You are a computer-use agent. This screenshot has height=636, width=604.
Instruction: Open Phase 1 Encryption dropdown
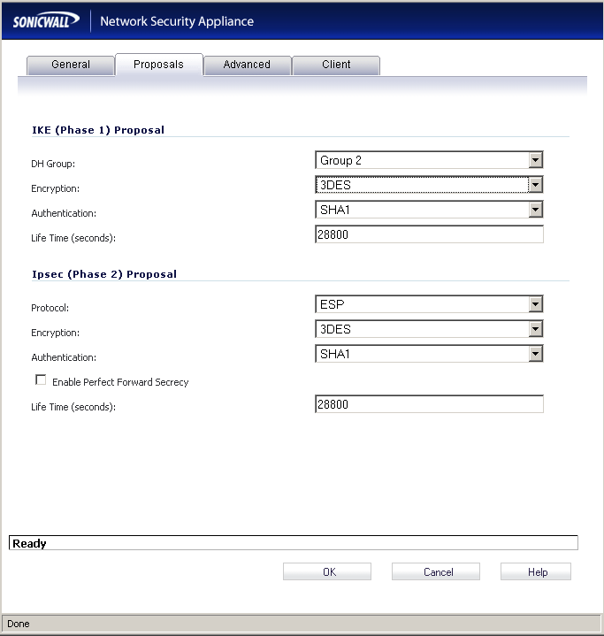tap(429, 185)
